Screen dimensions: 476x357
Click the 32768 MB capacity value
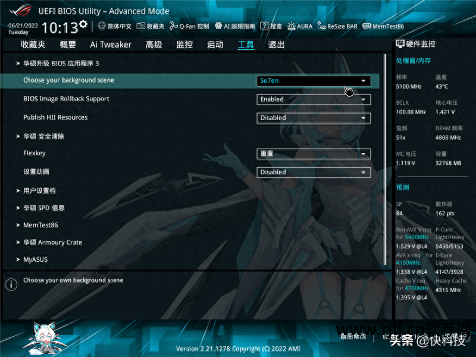(448, 163)
